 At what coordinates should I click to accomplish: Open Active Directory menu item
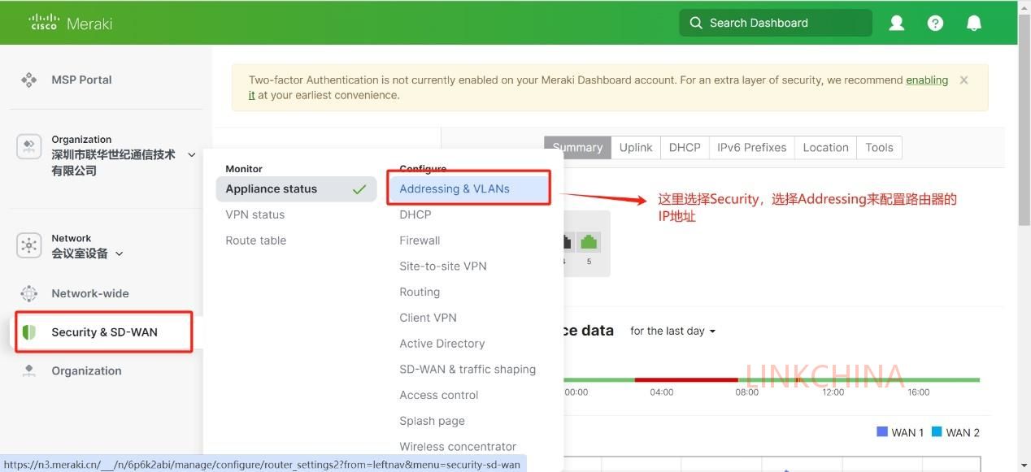pyautogui.click(x=442, y=344)
